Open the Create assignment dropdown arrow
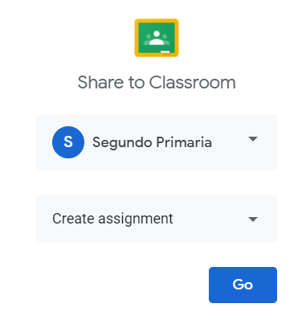 253,219
